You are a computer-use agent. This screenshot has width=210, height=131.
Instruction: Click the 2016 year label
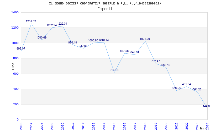coord(124,126)
